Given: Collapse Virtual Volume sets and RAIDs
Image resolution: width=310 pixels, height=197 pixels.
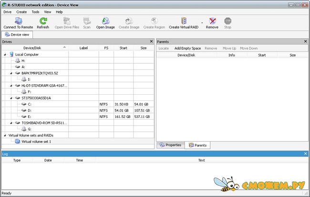Looking at the screenshot, I should click(x=5, y=135).
